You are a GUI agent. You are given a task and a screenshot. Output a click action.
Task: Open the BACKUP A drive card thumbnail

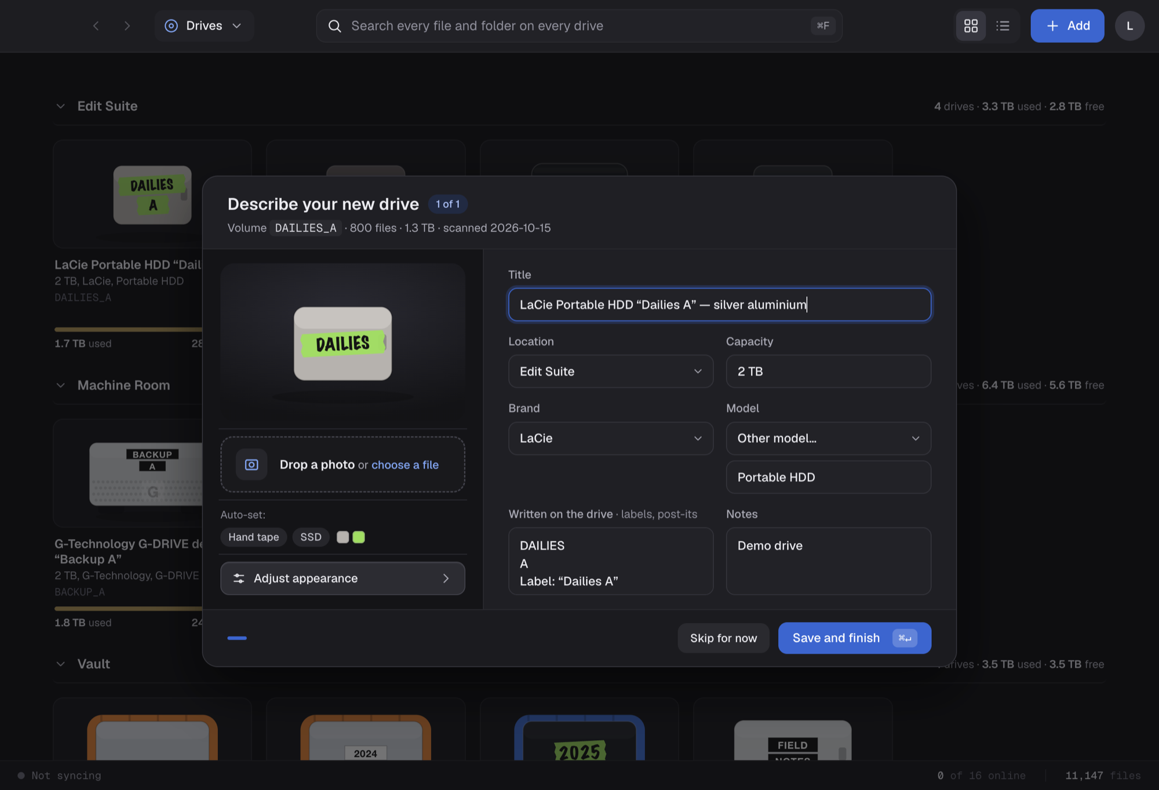pos(146,474)
